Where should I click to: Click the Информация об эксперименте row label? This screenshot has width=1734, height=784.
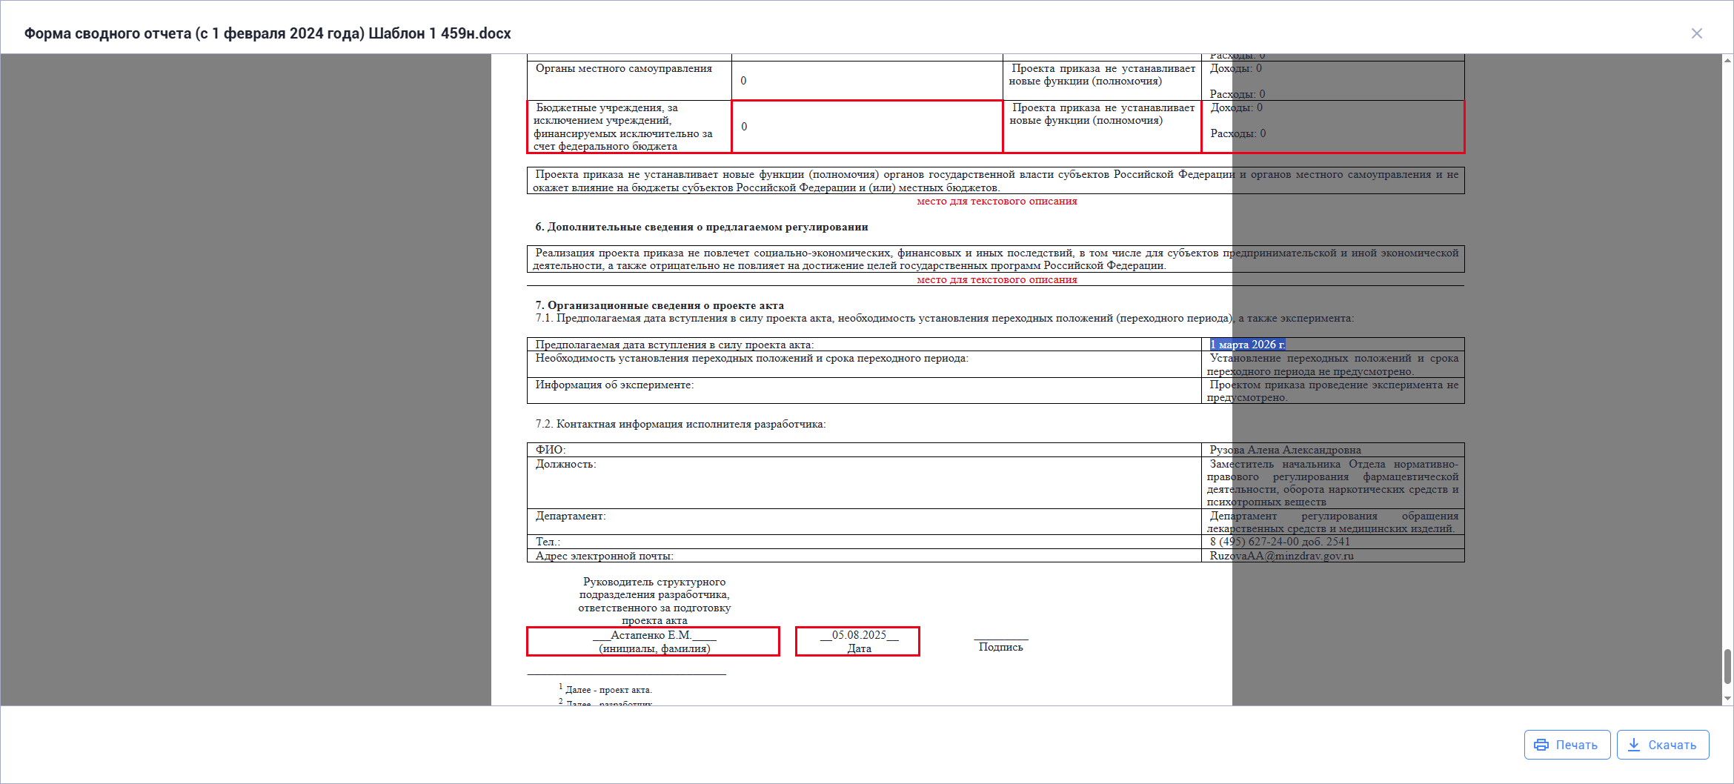pyautogui.click(x=614, y=385)
